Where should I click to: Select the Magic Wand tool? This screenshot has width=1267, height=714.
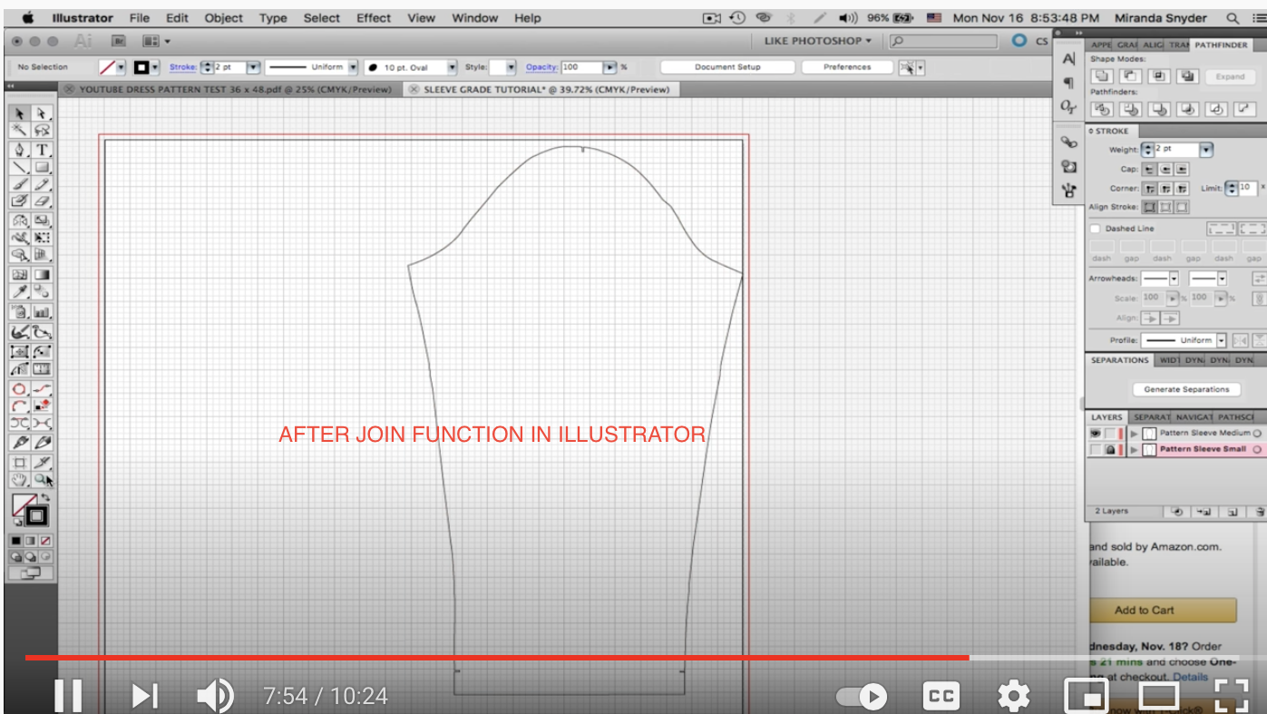tap(19, 131)
